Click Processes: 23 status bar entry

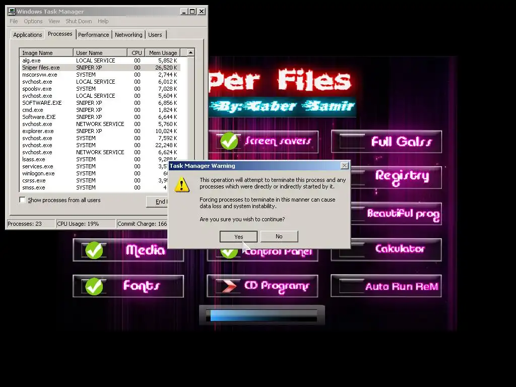click(31, 224)
